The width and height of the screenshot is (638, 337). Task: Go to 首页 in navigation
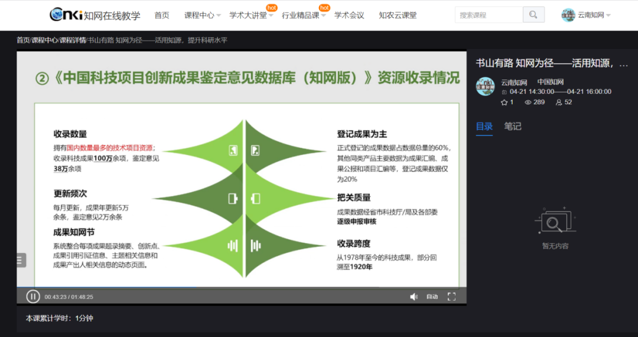pos(161,15)
